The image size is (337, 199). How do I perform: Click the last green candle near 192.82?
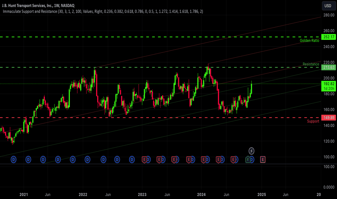point(251,88)
